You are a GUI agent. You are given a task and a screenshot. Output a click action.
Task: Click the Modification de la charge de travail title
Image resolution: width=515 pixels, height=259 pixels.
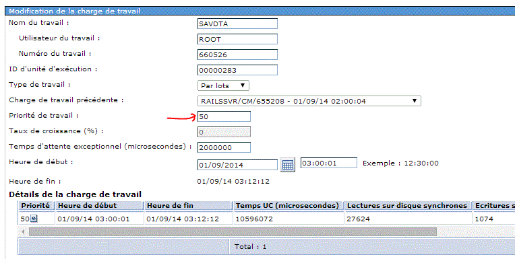tap(75, 11)
